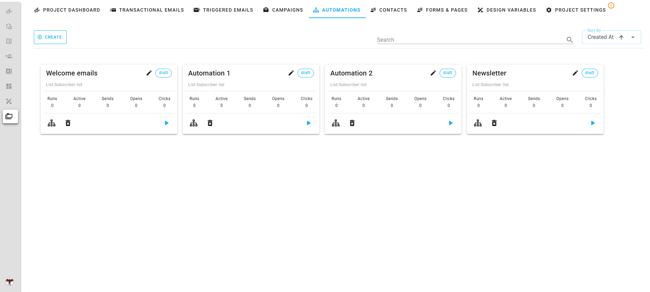Click the orange warning alert icon

coord(611,5)
